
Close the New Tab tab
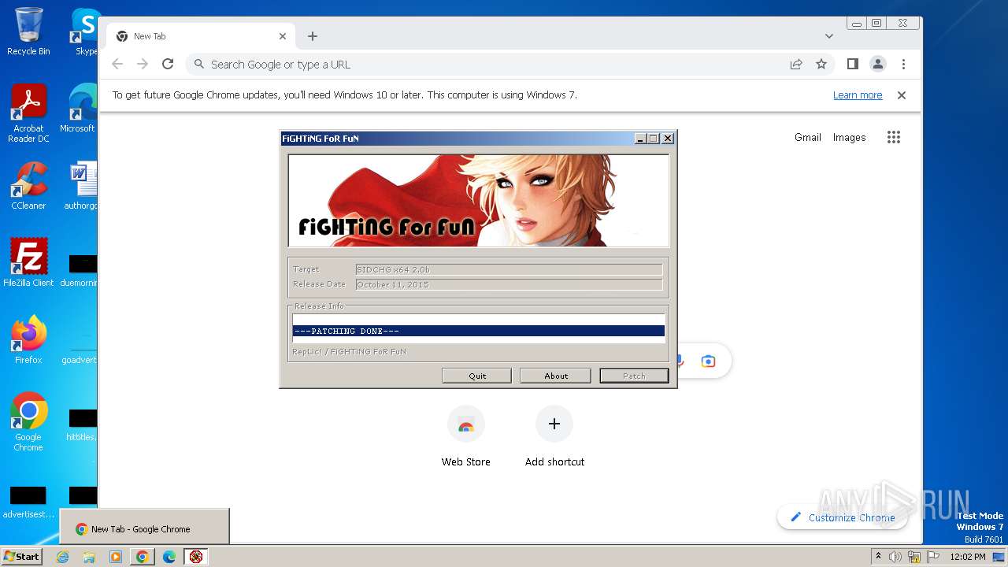(283, 36)
